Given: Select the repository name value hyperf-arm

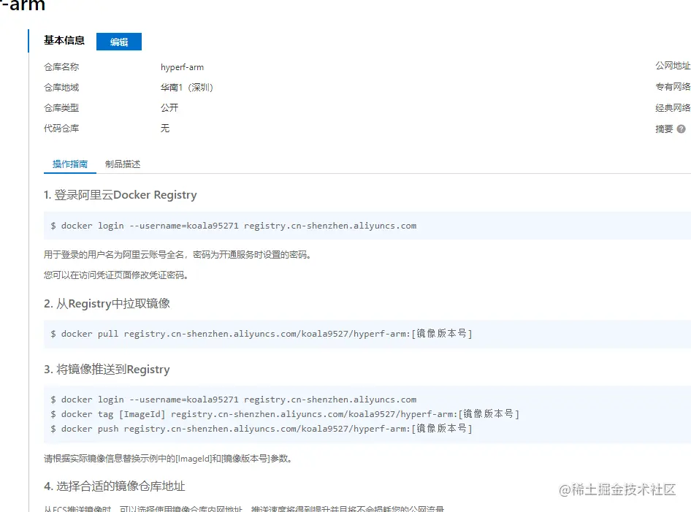Looking at the screenshot, I should [x=182, y=67].
